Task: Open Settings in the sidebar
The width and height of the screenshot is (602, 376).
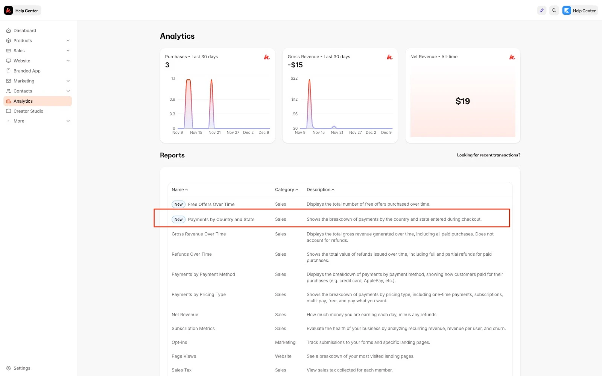Action: 22,368
